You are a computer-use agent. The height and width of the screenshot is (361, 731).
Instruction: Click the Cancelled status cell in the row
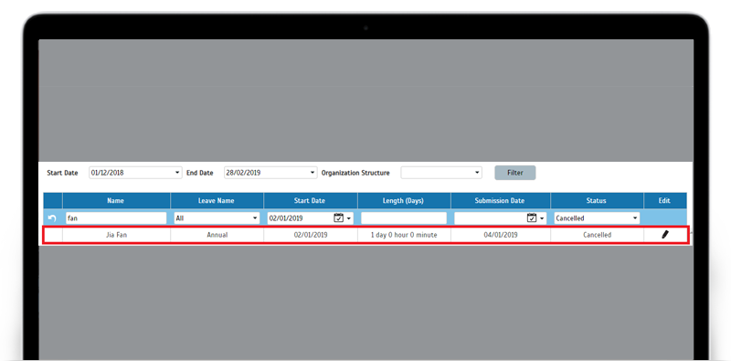click(x=598, y=235)
